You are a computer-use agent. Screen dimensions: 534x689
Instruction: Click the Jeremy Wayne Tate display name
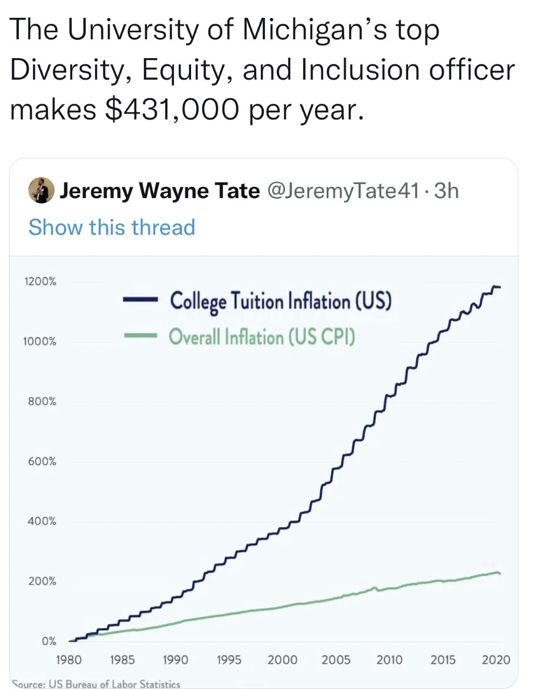[160, 190]
